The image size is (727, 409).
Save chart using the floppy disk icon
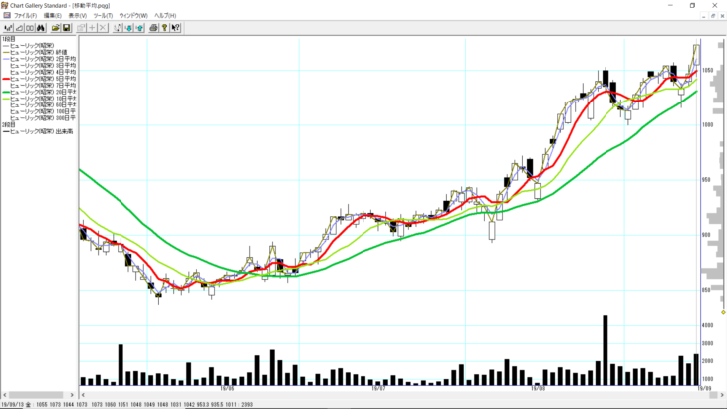click(x=66, y=27)
